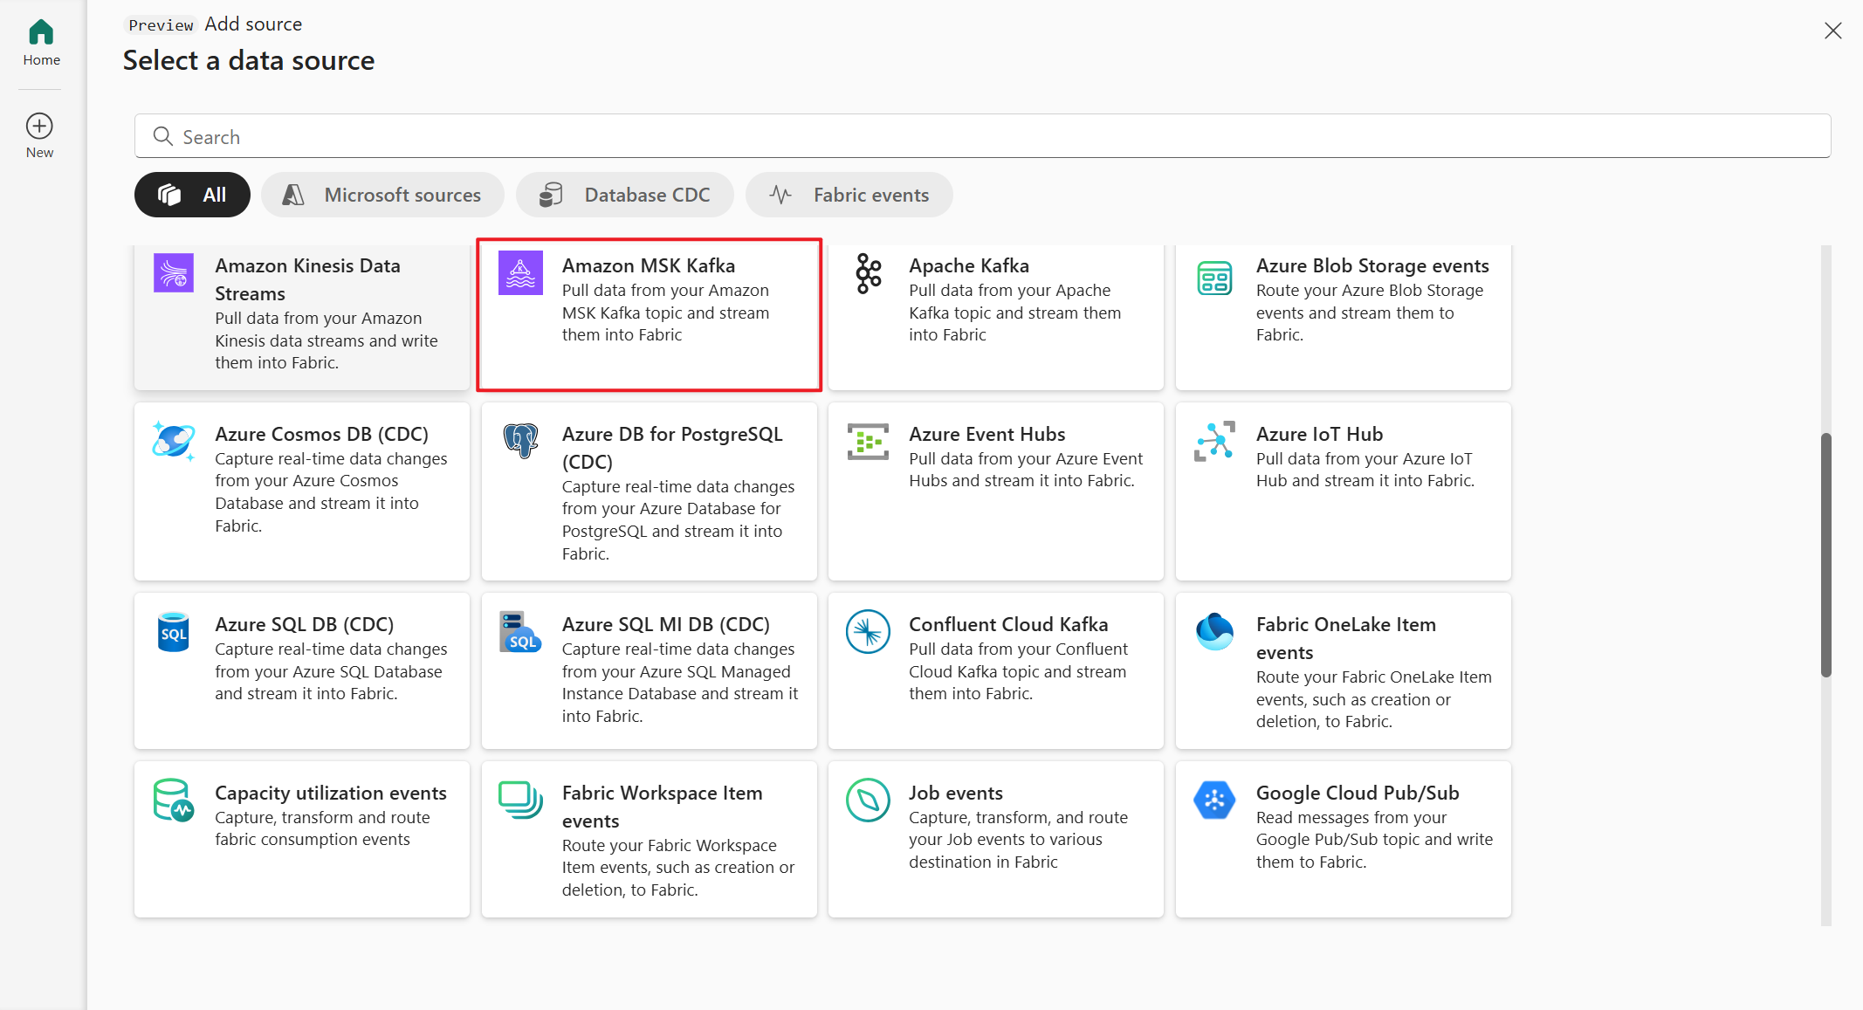The height and width of the screenshot is (1010, 1863).
Task: Select Capacity utilization events title
Action: point(331,793)
